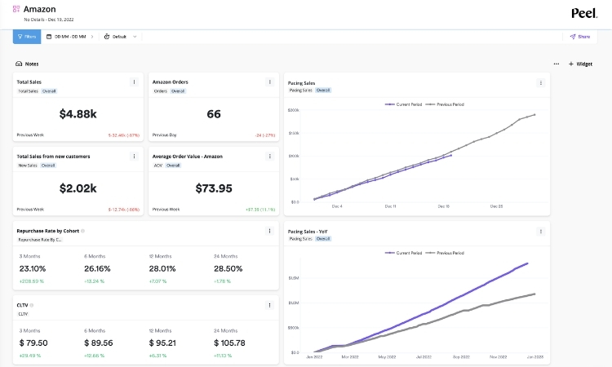Viewport: 612px width, 367px height.
Task: Open the Filters button
Action: click(27, 37)
